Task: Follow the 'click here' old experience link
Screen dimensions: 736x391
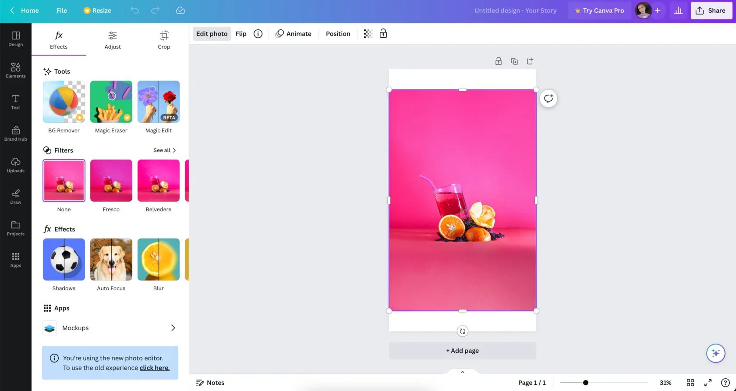Action: (x=154, y=368)
